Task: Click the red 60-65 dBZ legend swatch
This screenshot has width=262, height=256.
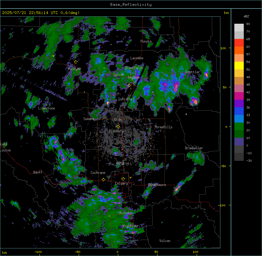Action: point(239,43)
